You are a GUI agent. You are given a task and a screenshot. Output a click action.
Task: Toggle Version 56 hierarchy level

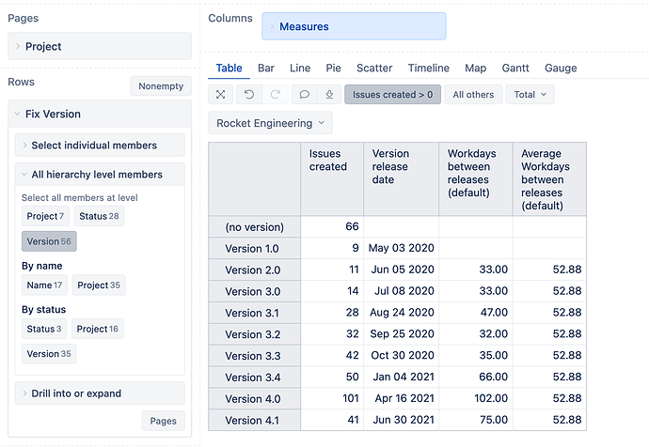click(x=49, y=241)
